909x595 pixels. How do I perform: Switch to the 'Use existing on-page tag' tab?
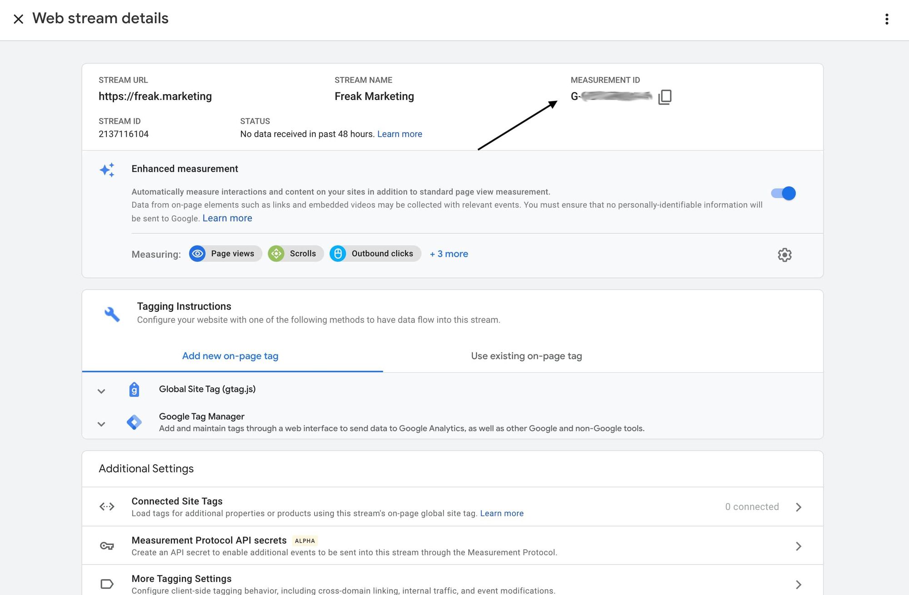(526, 356)
